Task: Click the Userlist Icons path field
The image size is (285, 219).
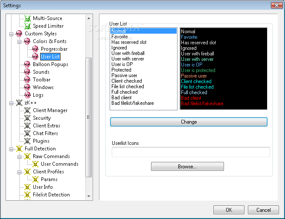Action: (191, 152)
